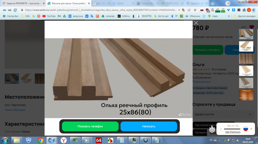Open the VK bookmark icon
This screenshot has width=258, height=144.
tap(87, 16)
